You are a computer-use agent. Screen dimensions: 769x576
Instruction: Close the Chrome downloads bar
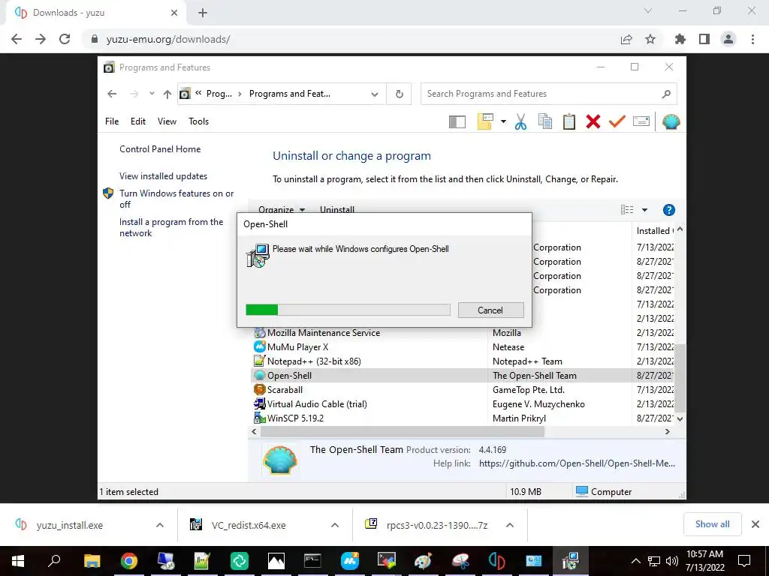755,524
